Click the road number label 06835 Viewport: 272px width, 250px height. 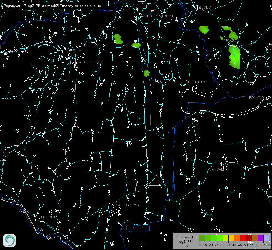pos(50,227)
